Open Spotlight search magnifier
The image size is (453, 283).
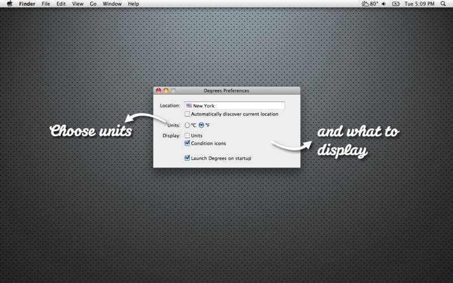tap(443, 4)
